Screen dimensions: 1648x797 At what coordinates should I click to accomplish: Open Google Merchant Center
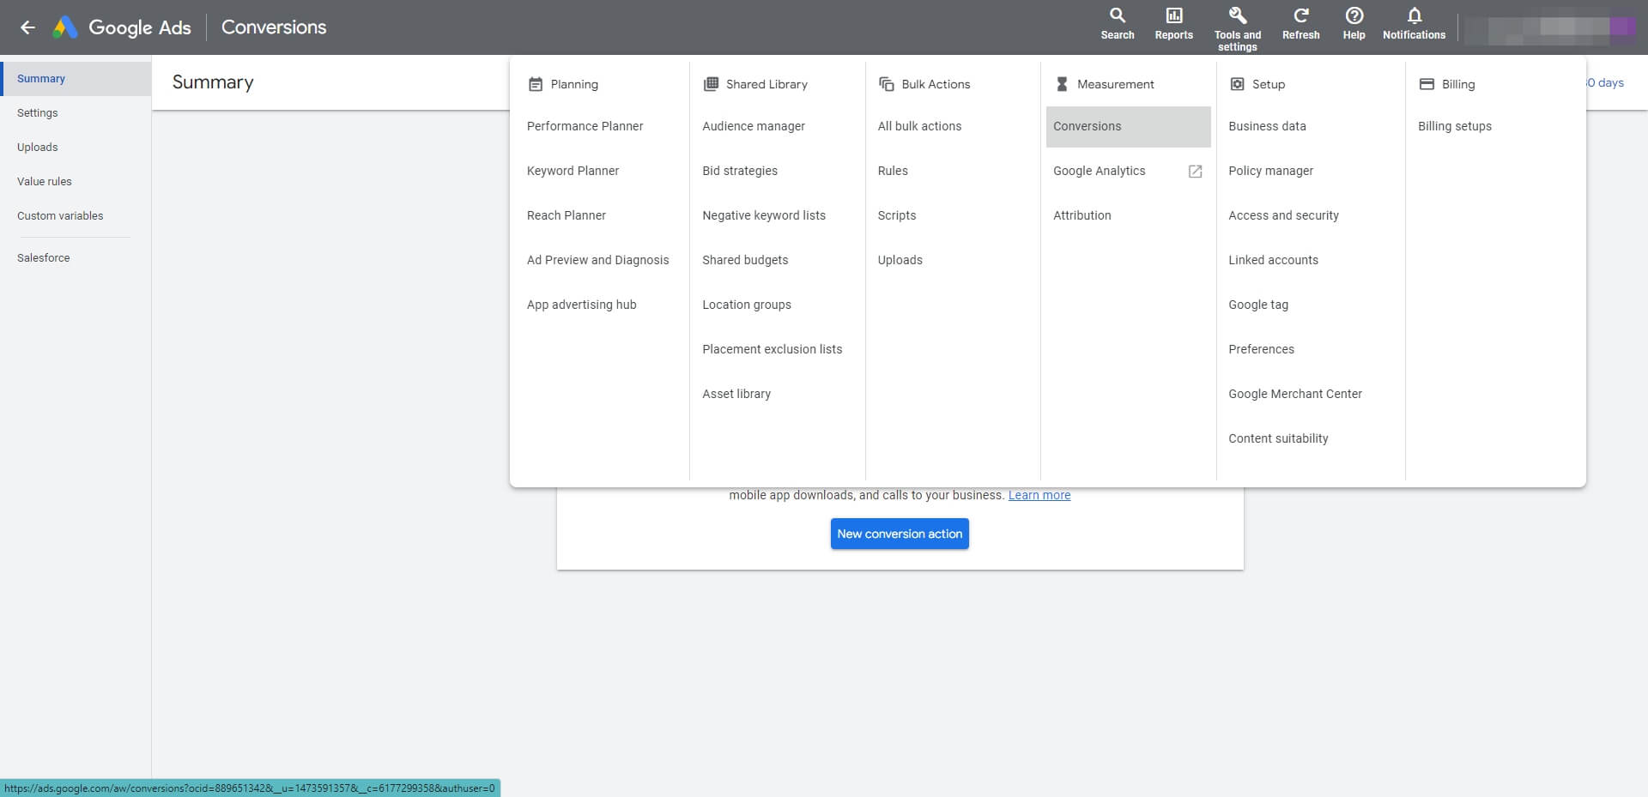(x=1295, y=394)
